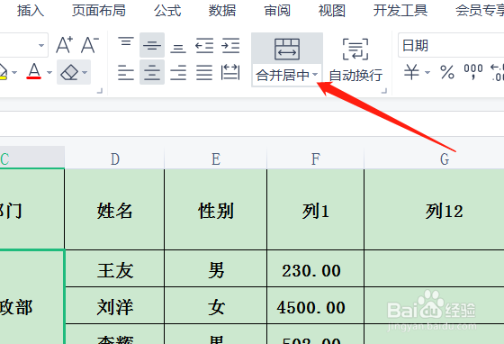Open the 公式 tab
This screenshot has width=504, height=344.
pyautogui.click(x=167, y=11)
